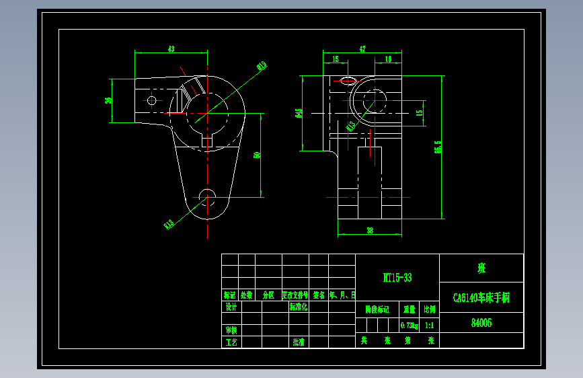The height and width of the screenshot is (378, 583).
Task: Click the 标准化 cell label
Action: (x=299, y=307)
